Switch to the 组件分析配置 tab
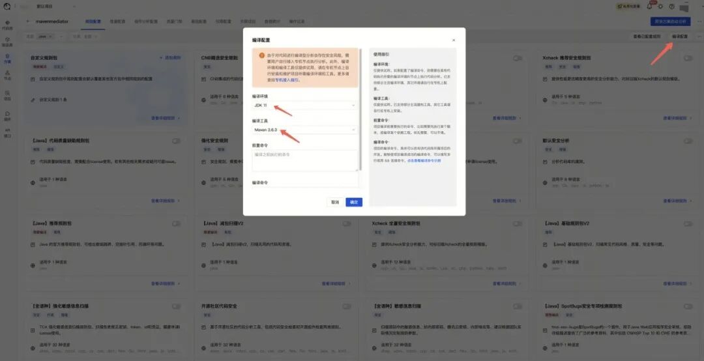This screenshot has height=361, width=704. pos(146,21)
